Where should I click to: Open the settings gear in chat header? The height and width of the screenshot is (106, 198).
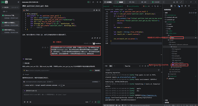[x=97, y=2]
